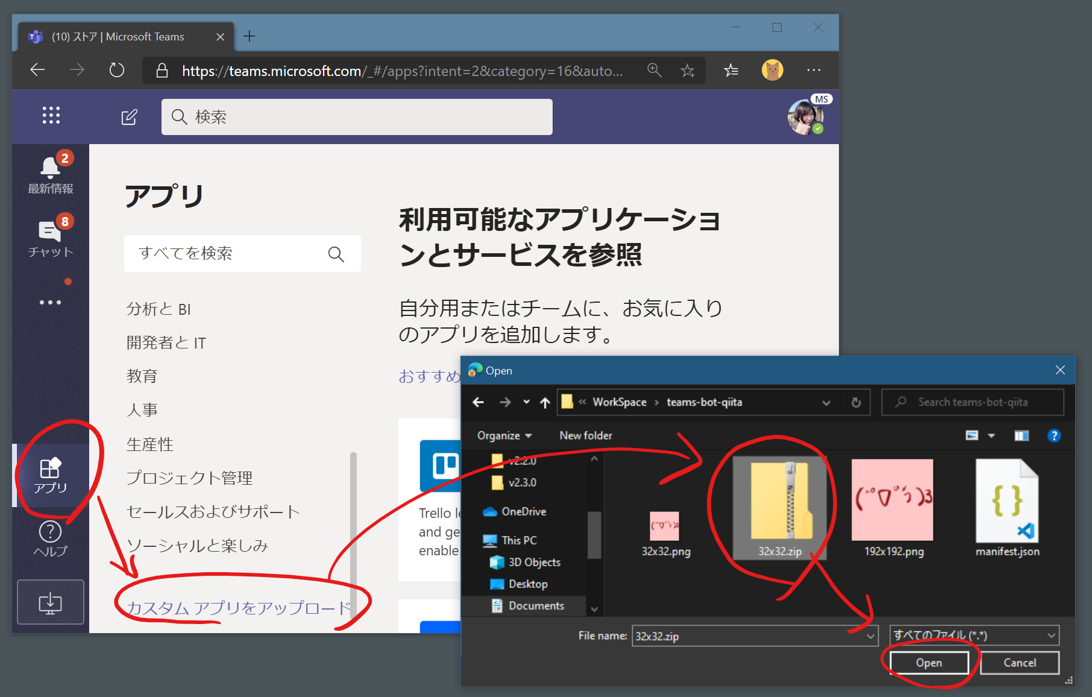Click the search icon in すべてを検索 box
The image size is (1092, 697).
(336, 254)
